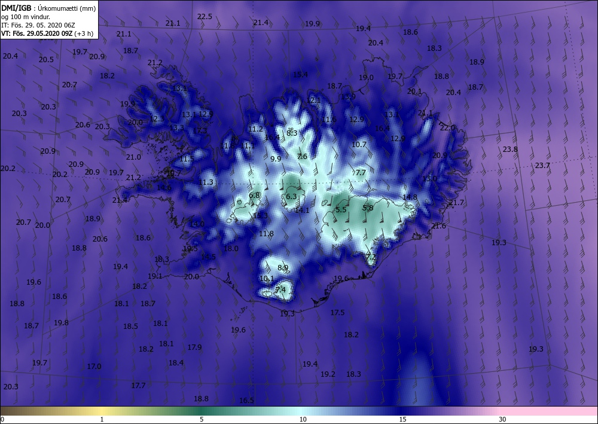
Task: Click the 9.9 value in the interior
Action: pyautogui.click(x=276, y=158)
